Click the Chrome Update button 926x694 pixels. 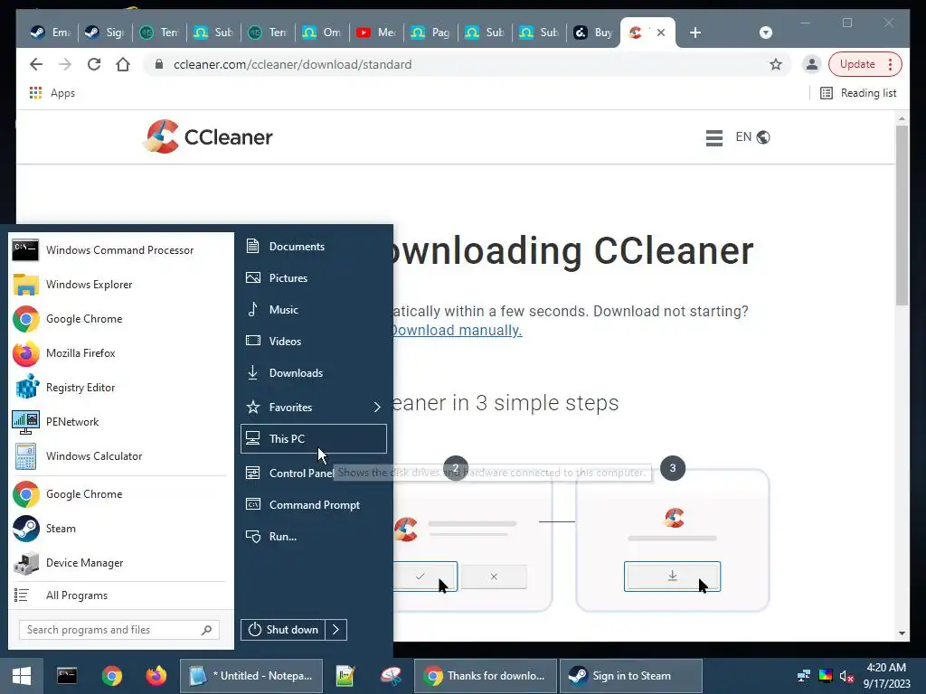tap(865, 64)
